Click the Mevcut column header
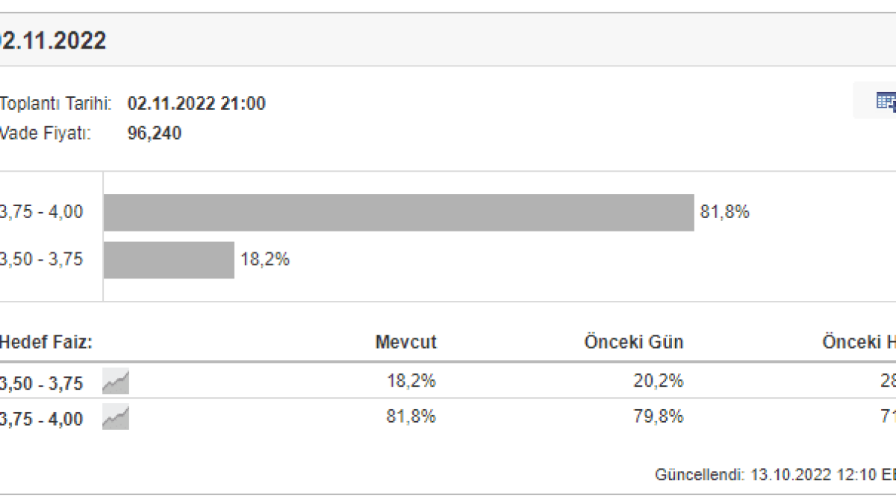The height and width of the screenshot is (504, 896). [x=405, y=343]
